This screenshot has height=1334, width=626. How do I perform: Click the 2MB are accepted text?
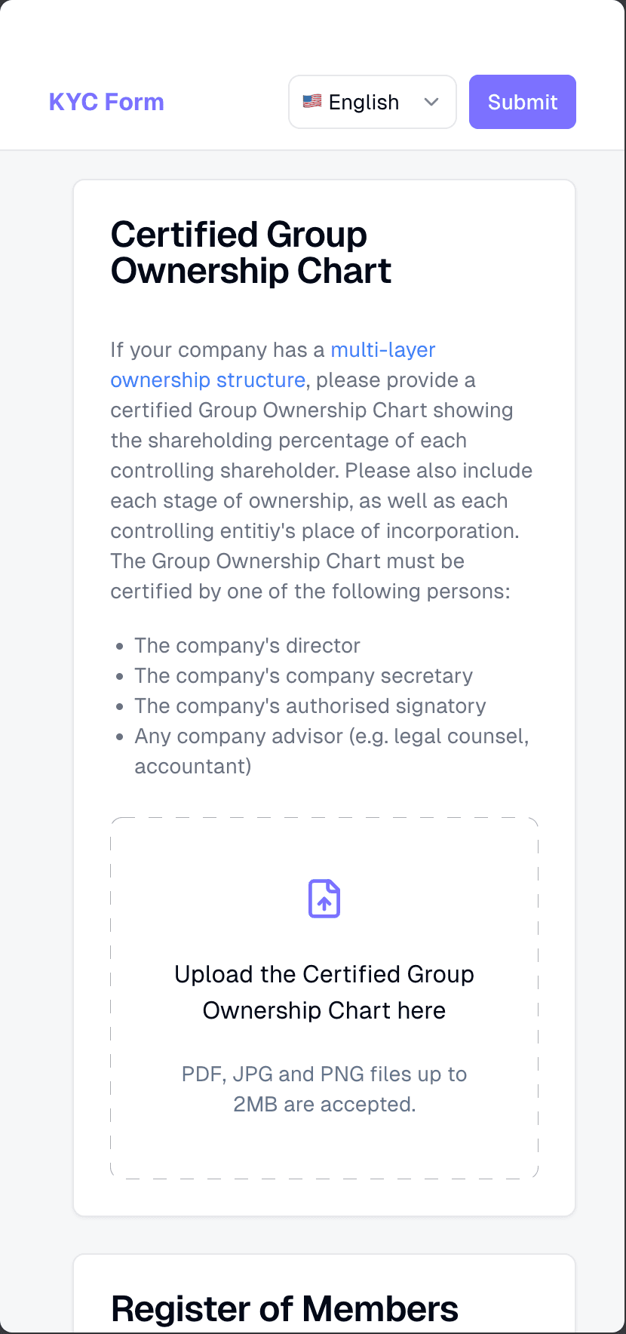pos(324,1105)
